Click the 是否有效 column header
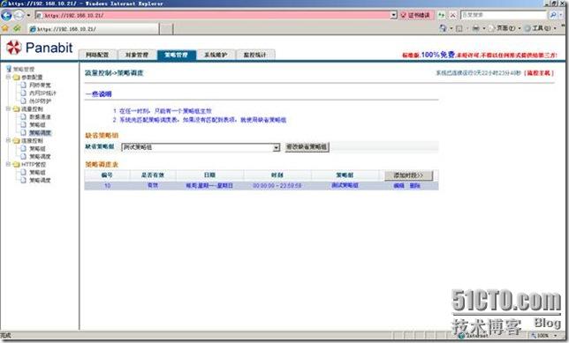 point(152,175)
